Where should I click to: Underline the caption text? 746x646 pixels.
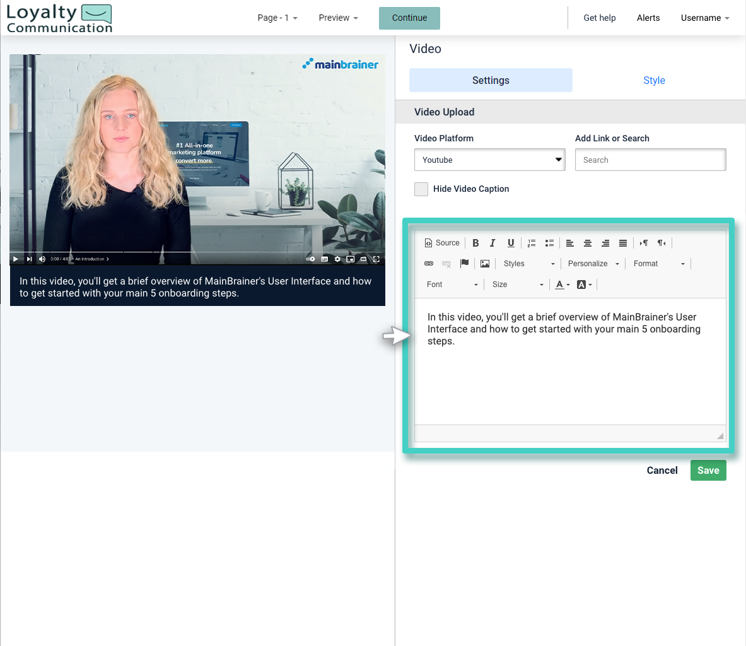(x=511, y=242)
